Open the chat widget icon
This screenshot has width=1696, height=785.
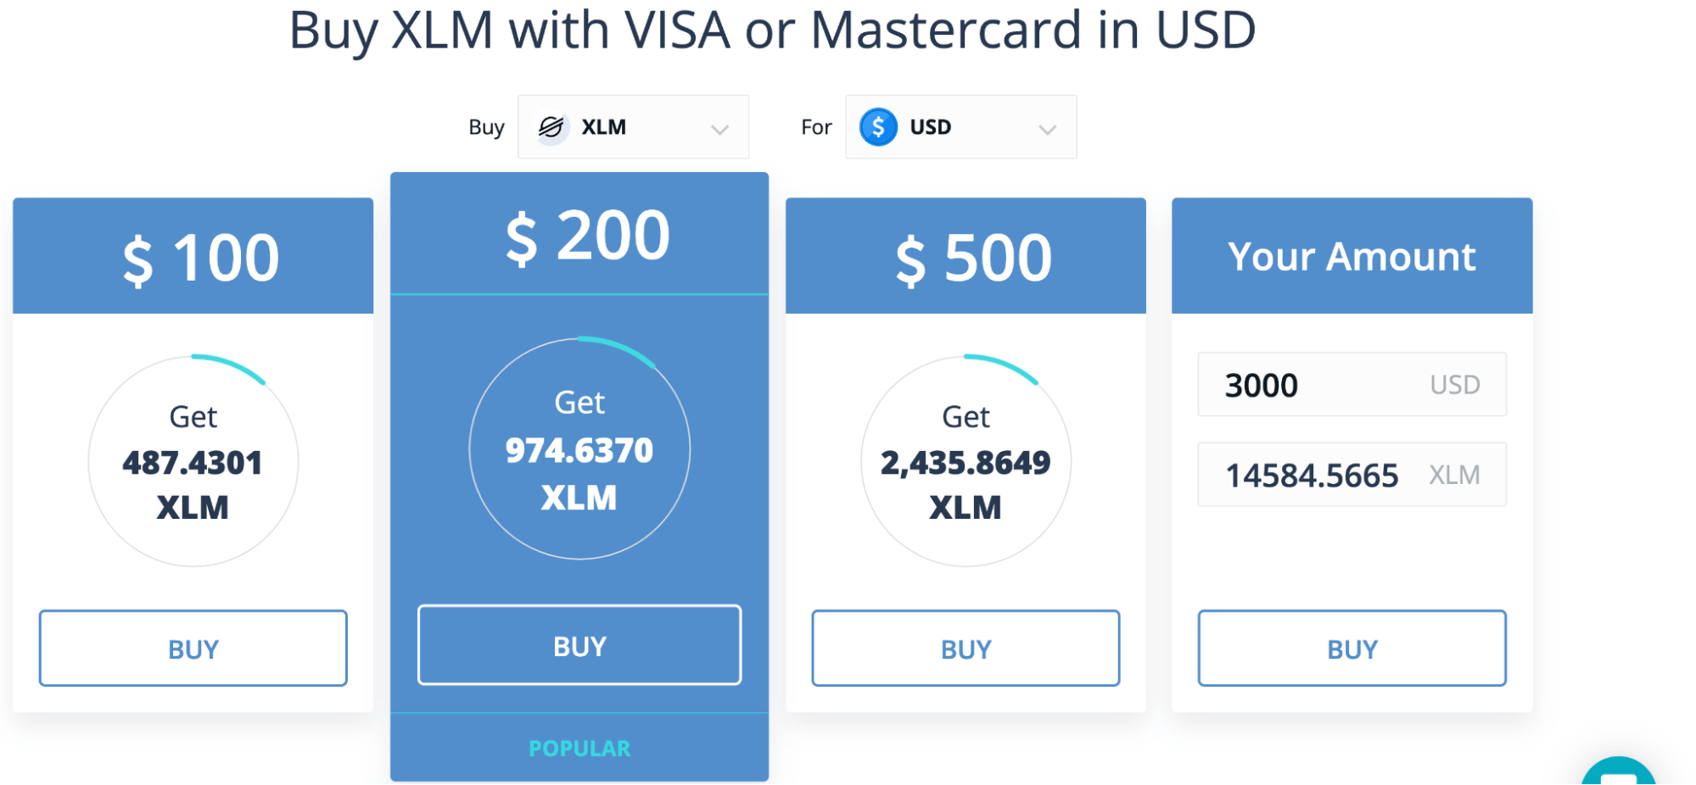[x=1618, y=772]
